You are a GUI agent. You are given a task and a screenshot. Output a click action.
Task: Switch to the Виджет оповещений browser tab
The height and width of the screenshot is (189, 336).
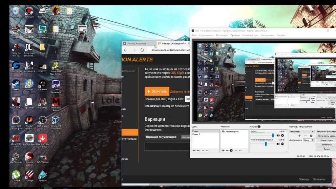coord(174,44)
